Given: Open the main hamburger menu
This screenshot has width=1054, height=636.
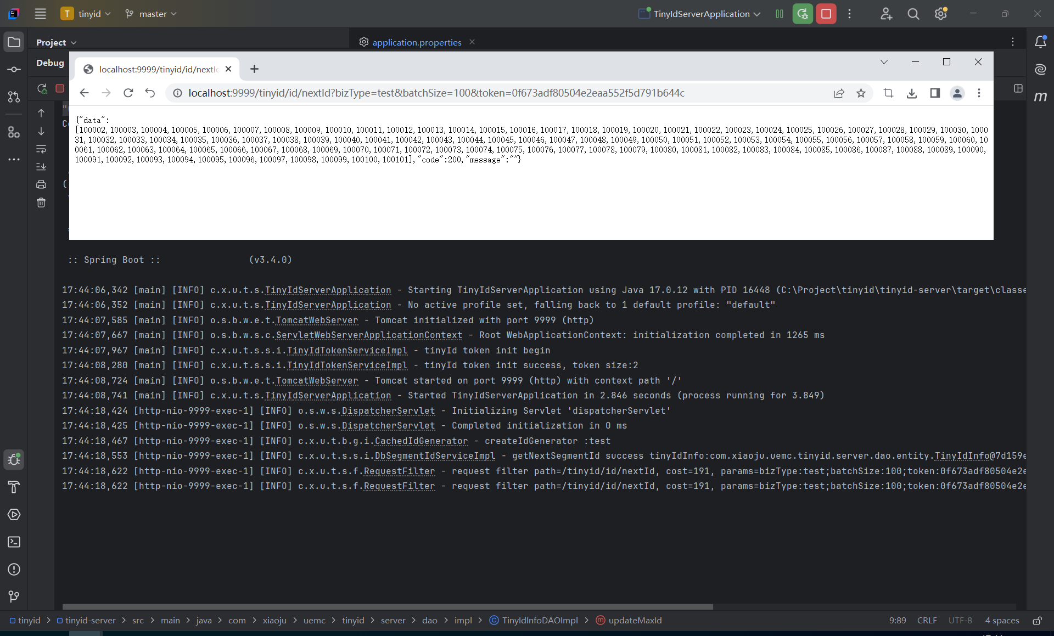Looking at the screenshot, I should click(x=40, y=14).
